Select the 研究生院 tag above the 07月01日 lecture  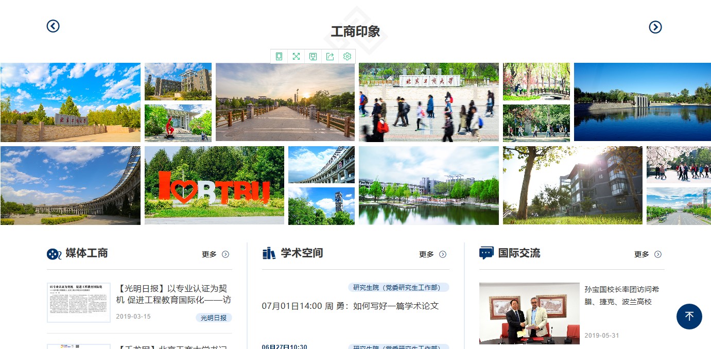[398, 287]
